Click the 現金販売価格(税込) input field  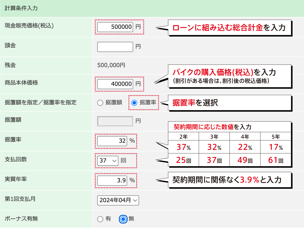pyautogui.click(x=115, y=27)
